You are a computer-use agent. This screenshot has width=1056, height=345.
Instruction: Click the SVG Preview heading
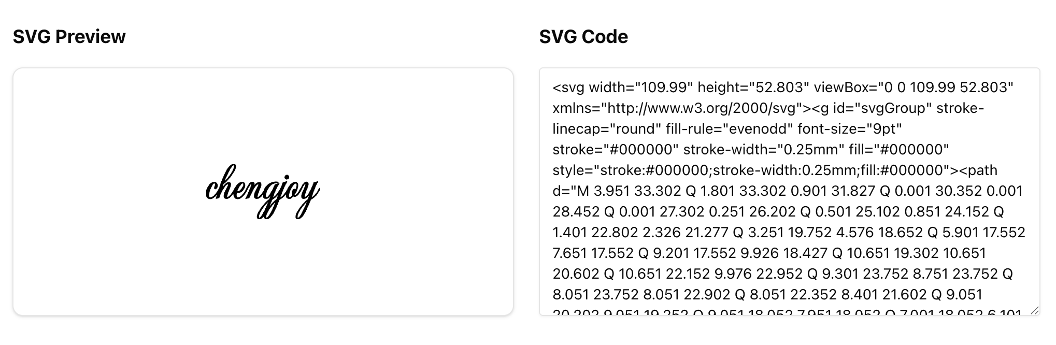point(69,37)
